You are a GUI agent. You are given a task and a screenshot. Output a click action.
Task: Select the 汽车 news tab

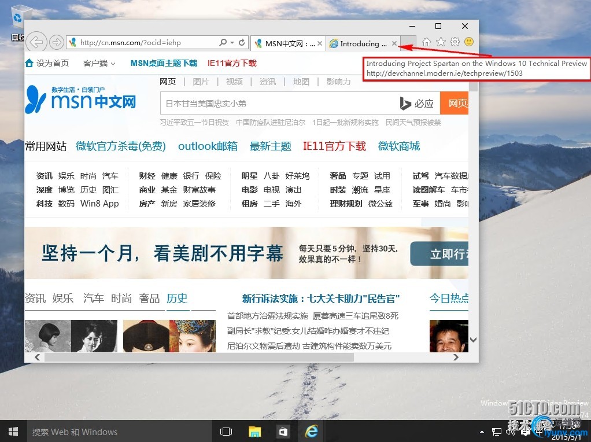pyautogui.click(x=94, y=299)
